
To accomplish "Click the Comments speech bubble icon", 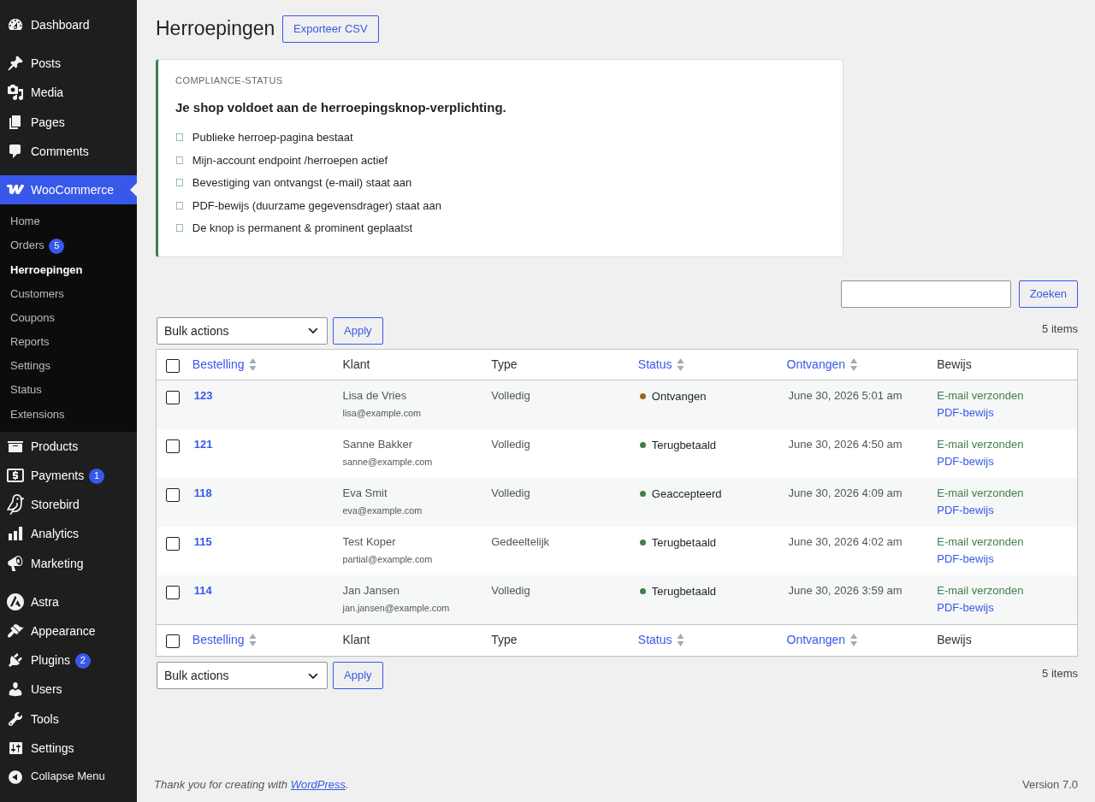I will (x=15, y=151).
